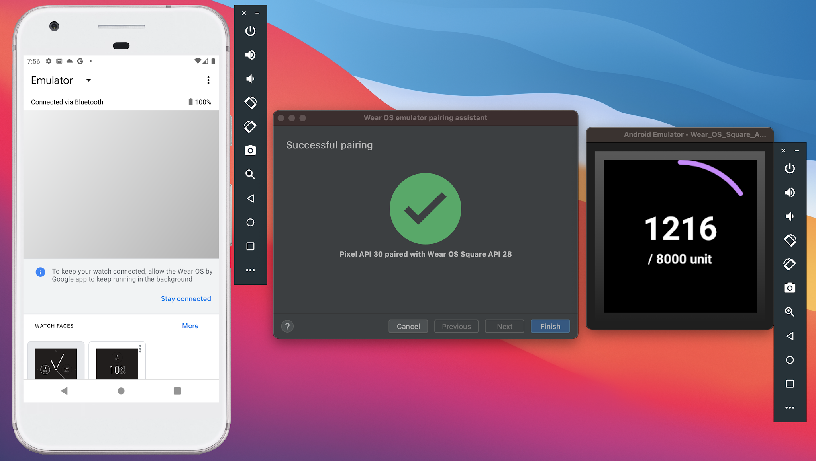
Task: Click the watch face thumbnail on left
Action: (56, 362)
